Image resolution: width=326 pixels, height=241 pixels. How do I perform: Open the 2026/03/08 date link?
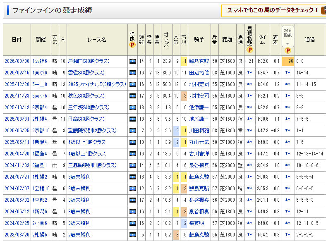pos(17,61)
